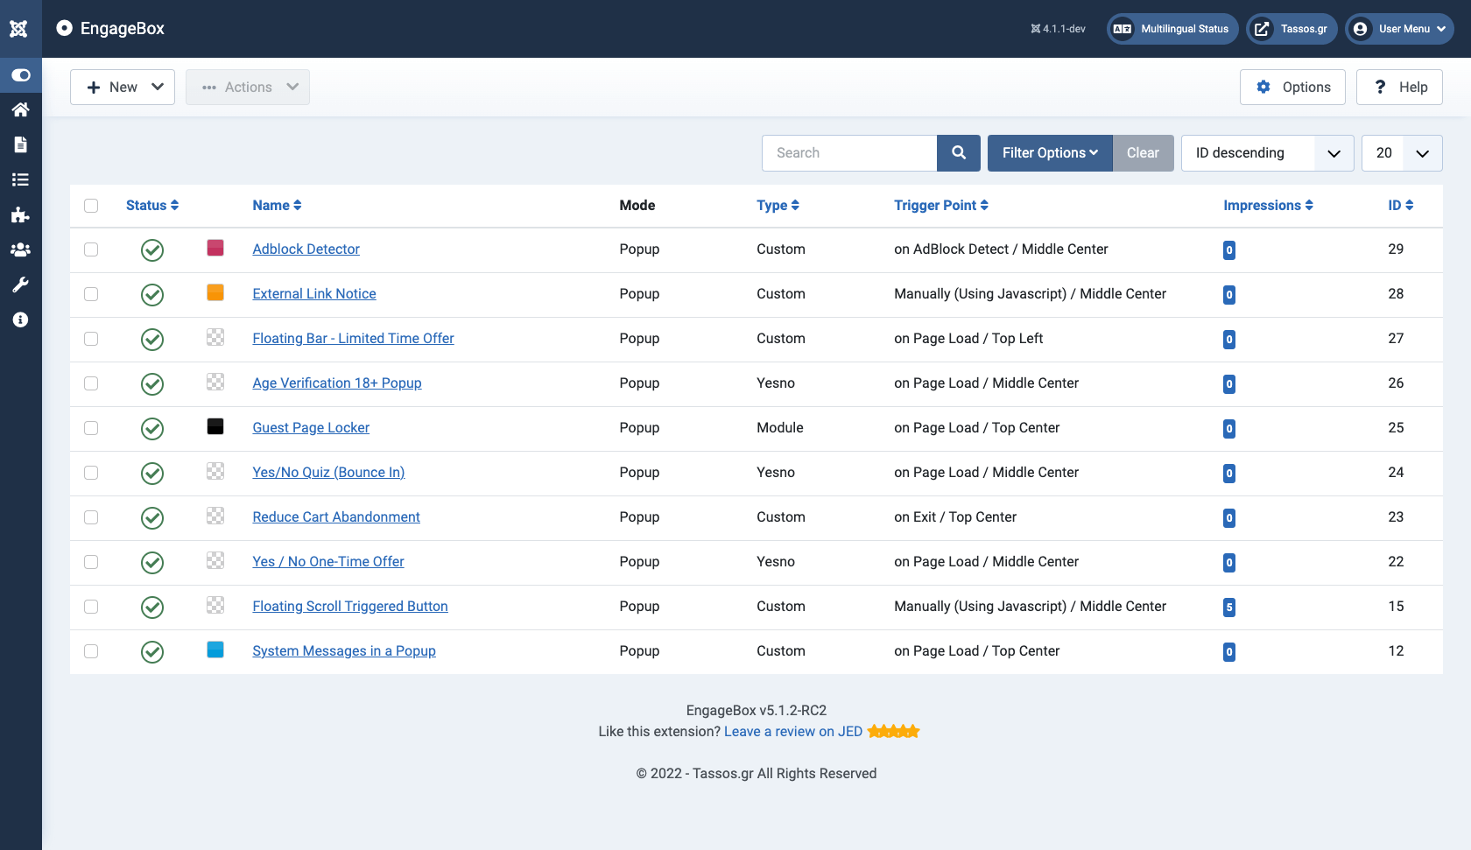Image resolution: width=1471 pixels, height=850 pixels.
Task: Toggle published status for Reduce Cart Abandonment
Action: [152, 518]
